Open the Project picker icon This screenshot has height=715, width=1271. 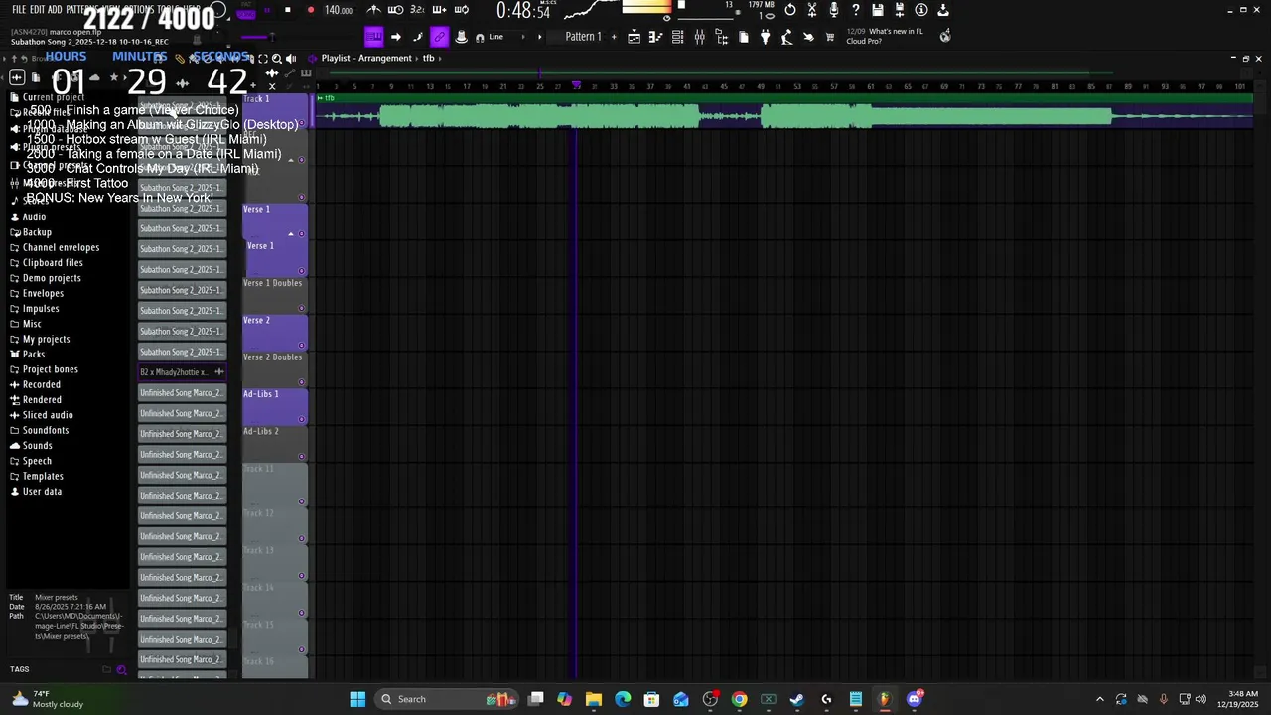(743, 37)
